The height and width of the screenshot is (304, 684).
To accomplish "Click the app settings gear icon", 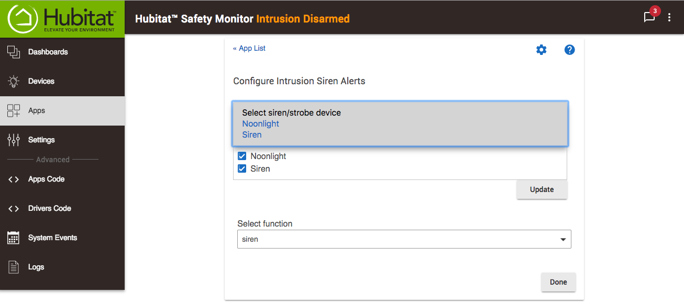I will tap(541, 49).
